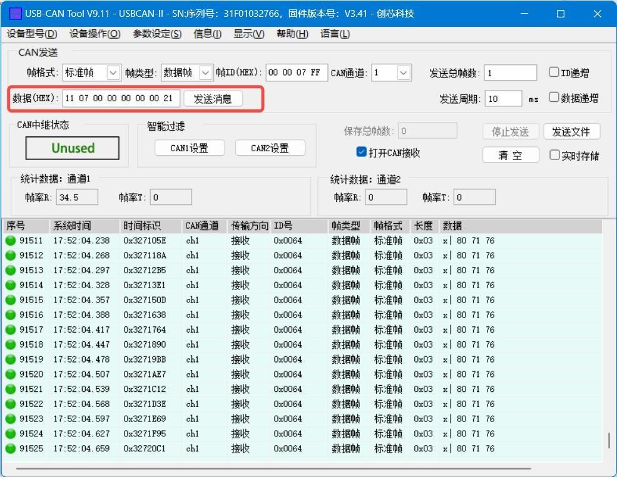Click the vertical scrollbar thumb in message list

(609, 440)
